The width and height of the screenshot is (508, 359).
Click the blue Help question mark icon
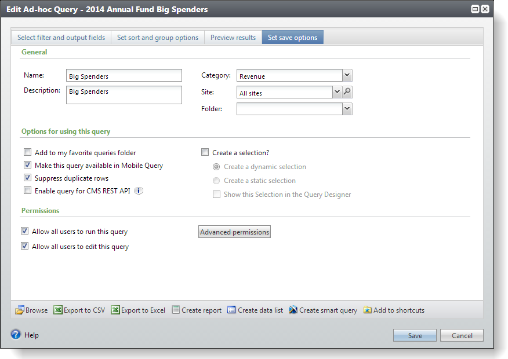click(16, 335)
